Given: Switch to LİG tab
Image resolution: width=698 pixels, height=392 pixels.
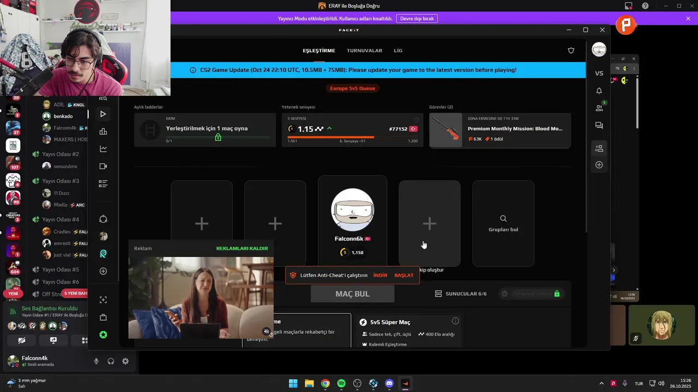Looking at the screenshot, I should coord(398,51).
